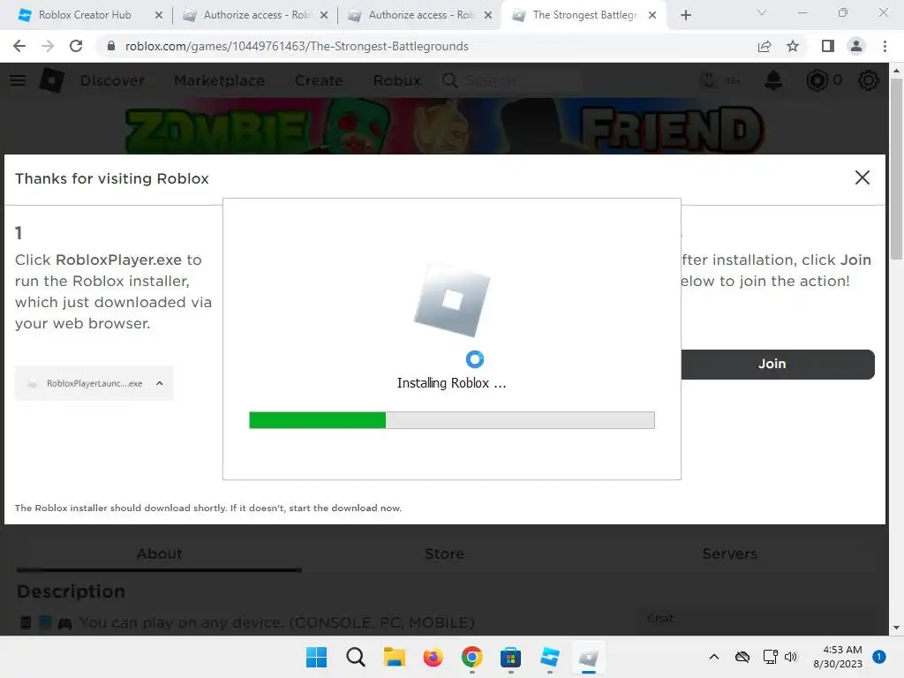Close the first Authorize access tab
Image resolution: width=904 pixels, height=678 pixels.
[324, 15]
